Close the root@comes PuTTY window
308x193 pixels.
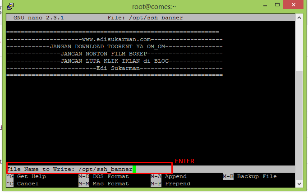293,5
